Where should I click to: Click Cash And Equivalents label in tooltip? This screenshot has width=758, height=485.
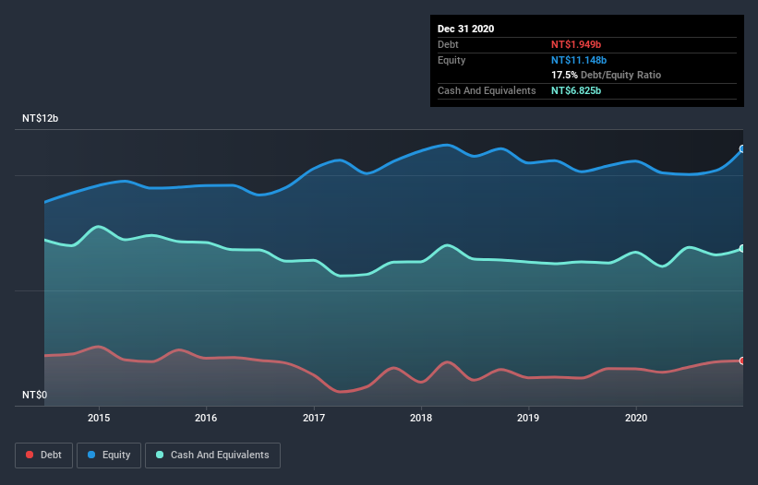[487, 90]
